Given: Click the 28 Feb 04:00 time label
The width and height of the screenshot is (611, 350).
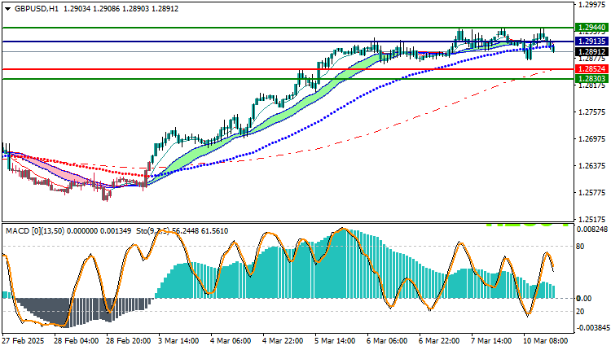Looking at the screenshot, I should click(x=77, y=341).
